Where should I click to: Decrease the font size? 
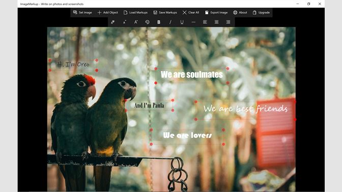tap(124, 22)
